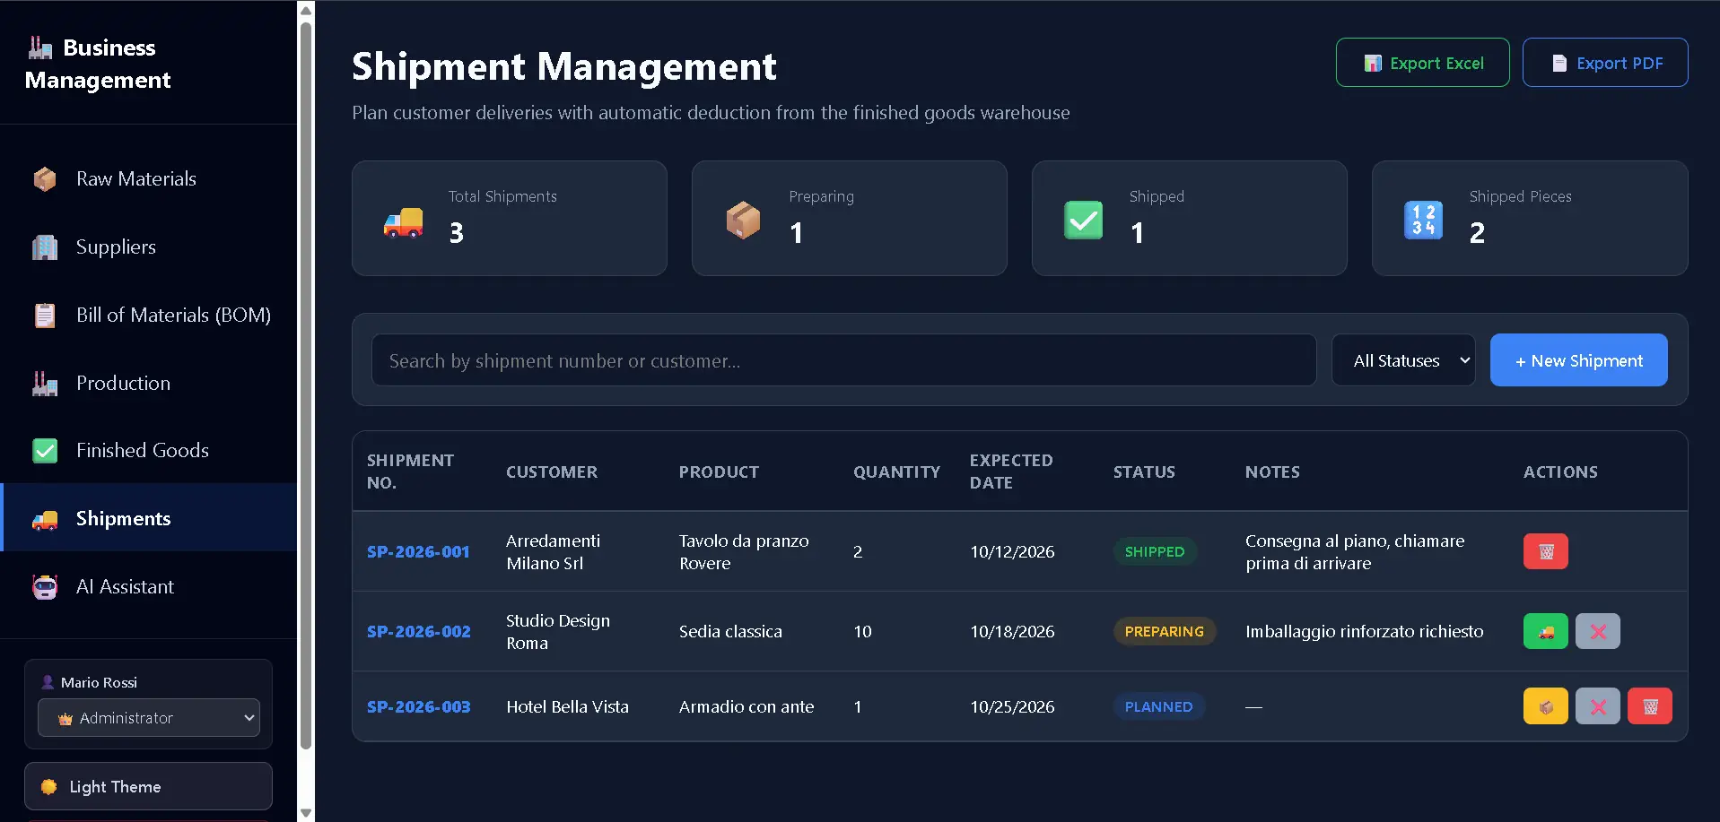
Task: Click the PREPARING status badge
Action: pyautogui.click(x=1164, y=631)
